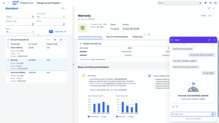
Task: Click the Delete button for Warranty
Action: pyautogui.click(x=204, y=16)
